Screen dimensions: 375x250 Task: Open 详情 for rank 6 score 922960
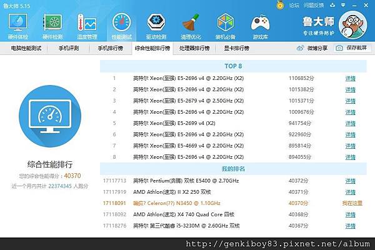click(351, 135)
